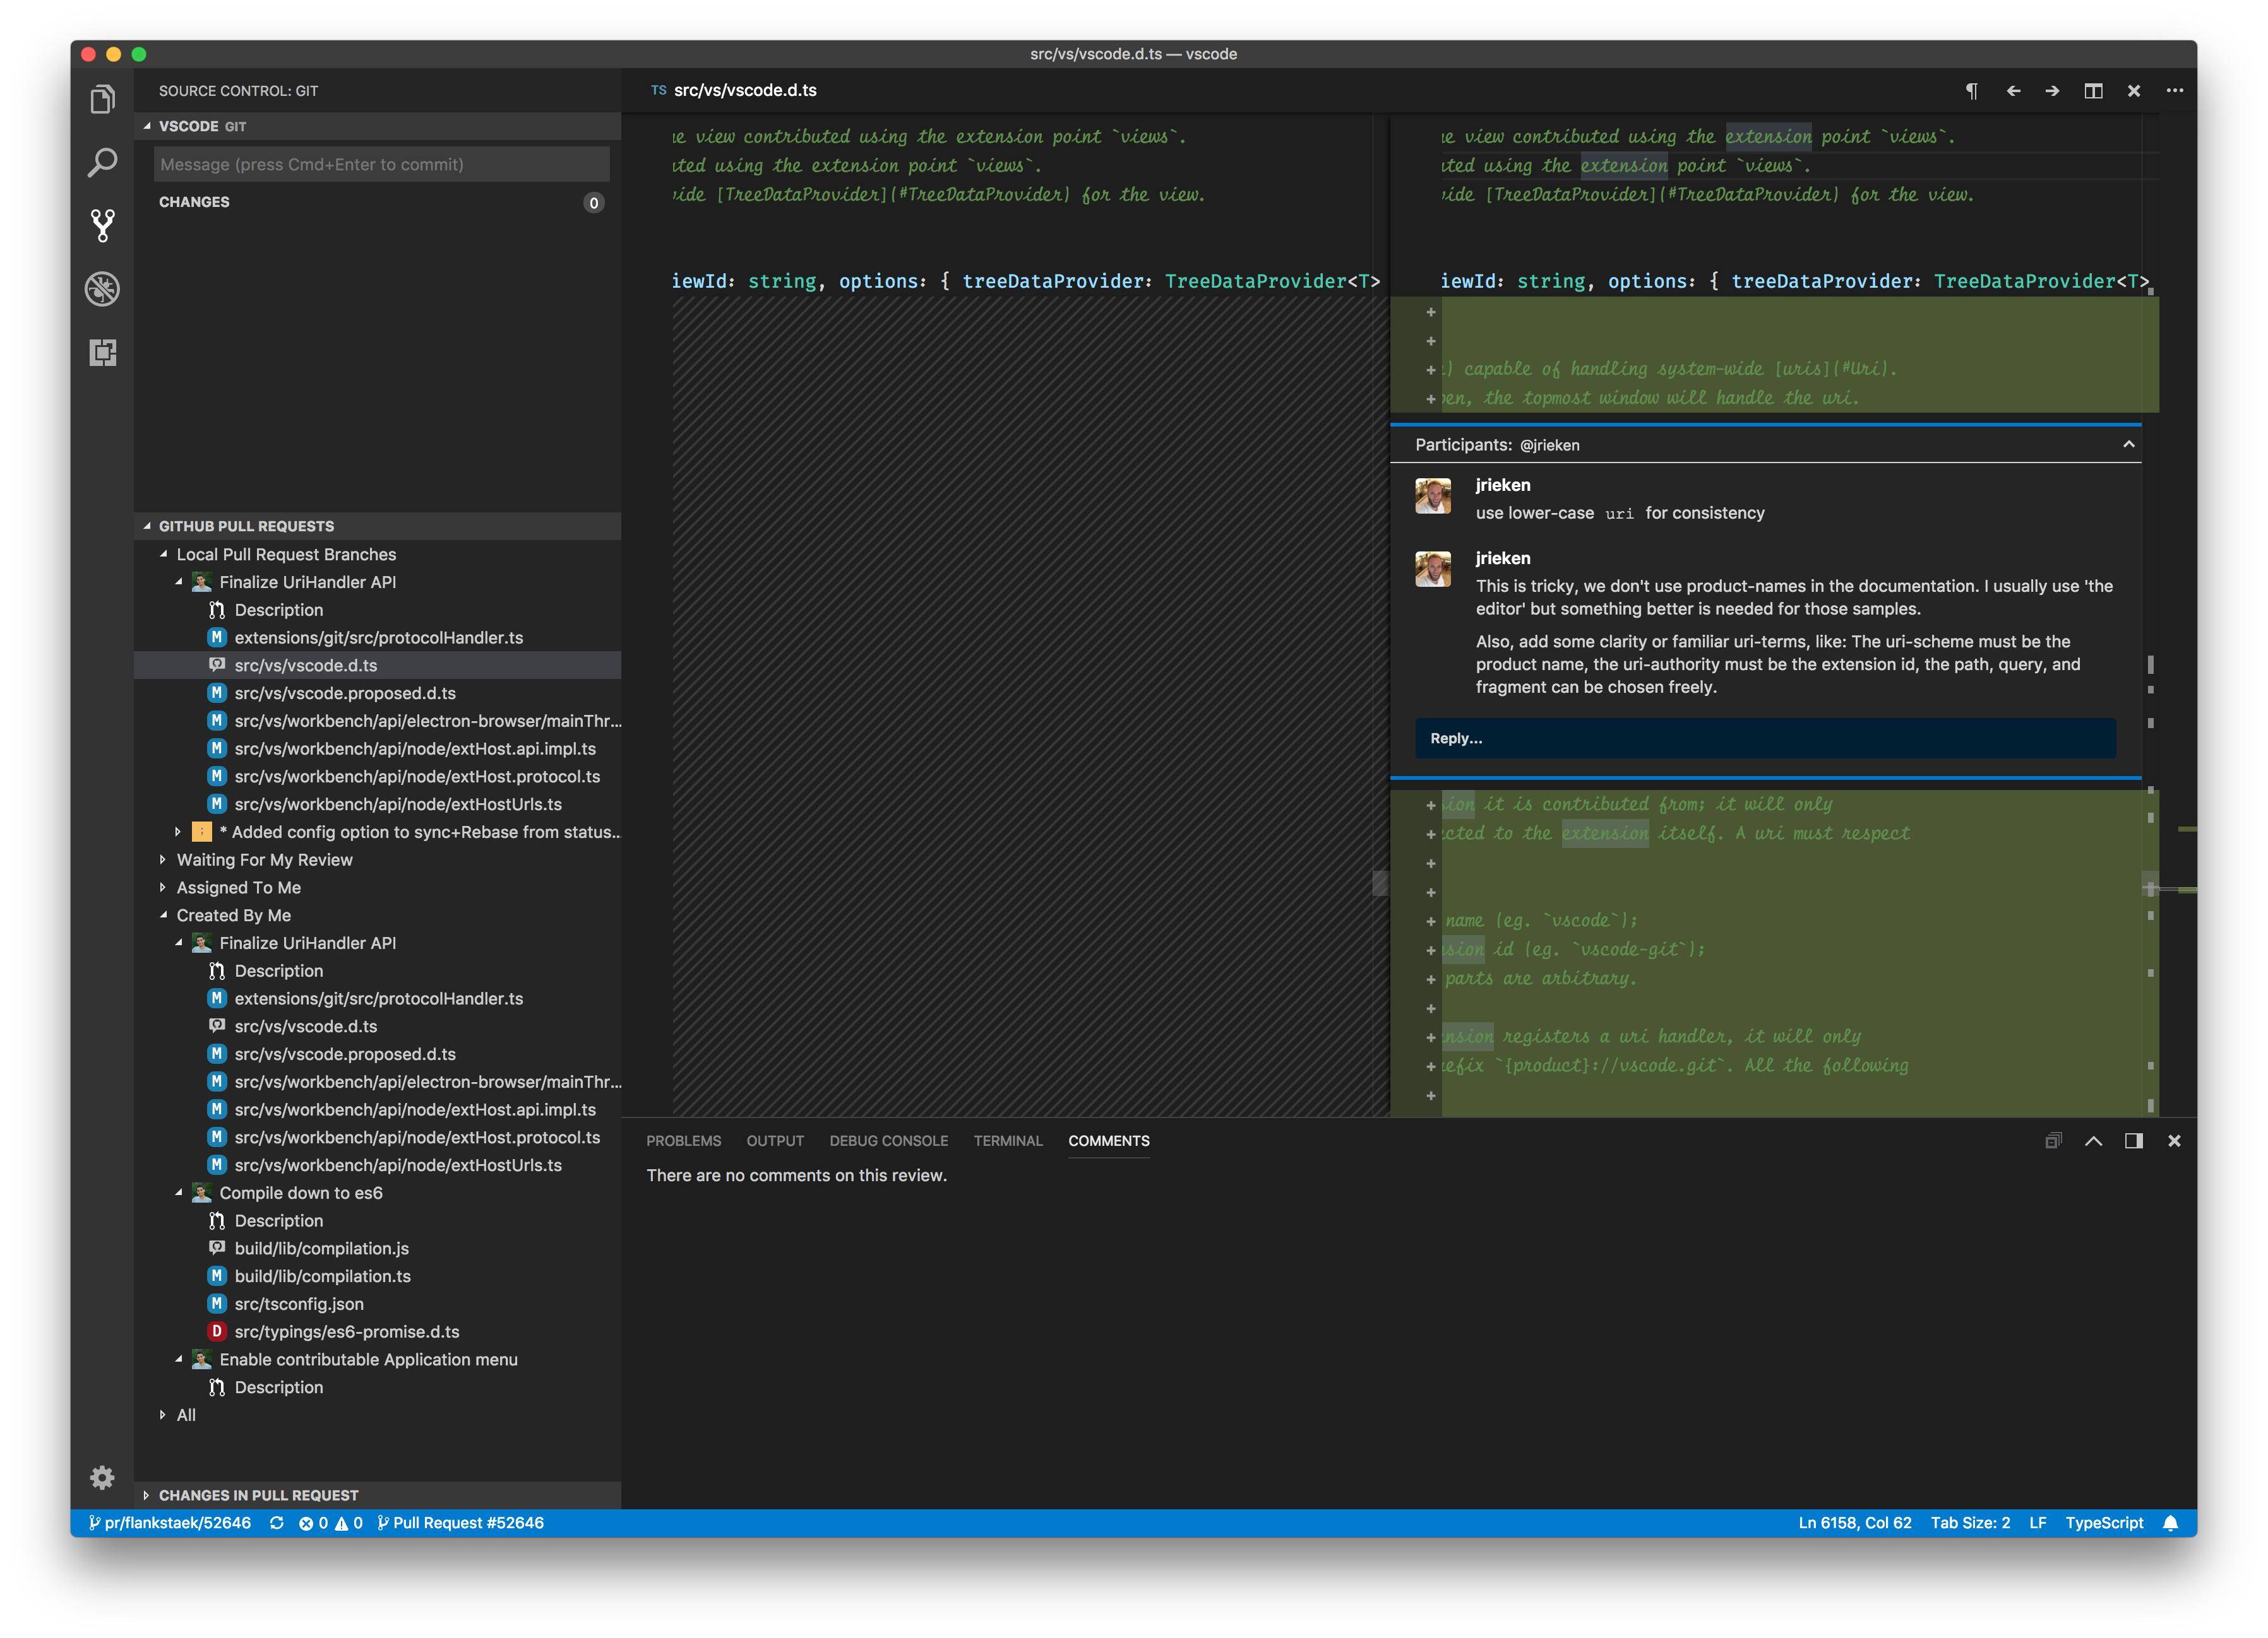The image size is (2268, 1638).
Task: Click Pull Request #52646 in status bar
Action: tap(461, 1522)
